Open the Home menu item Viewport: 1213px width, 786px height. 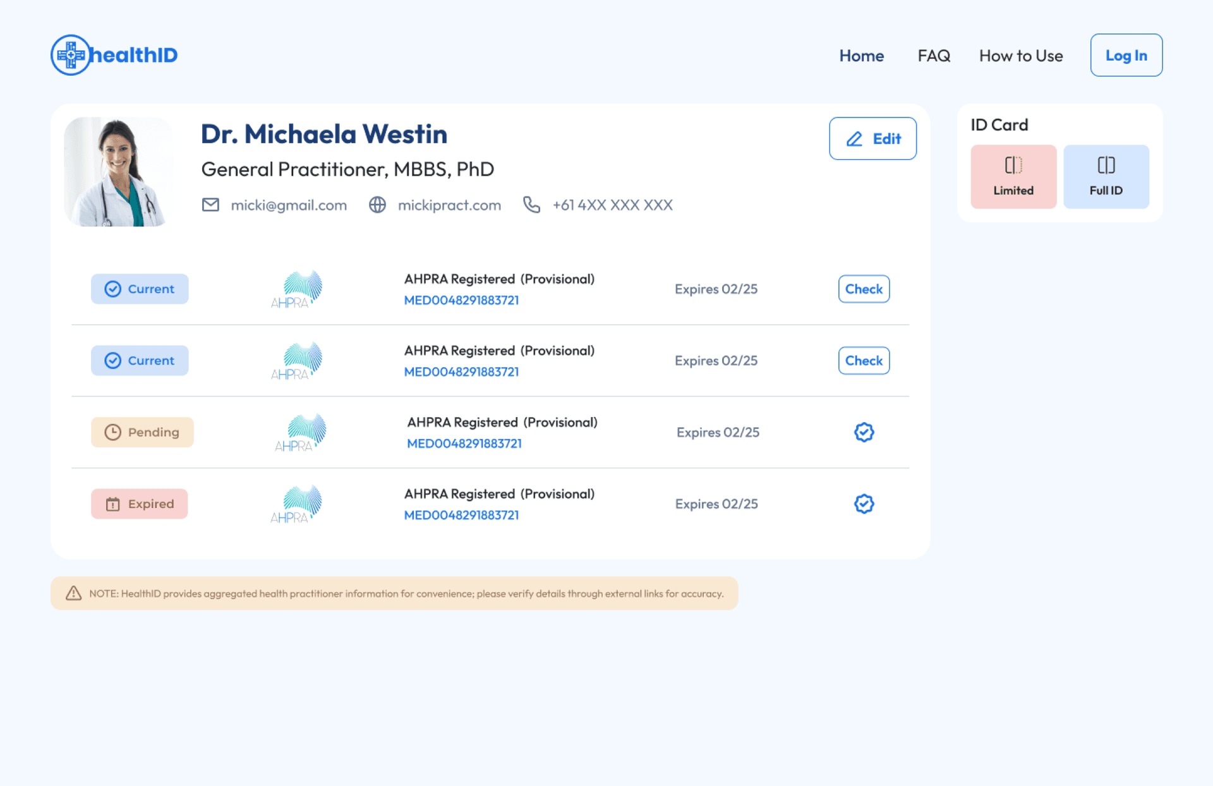click(x=861, y=56)
